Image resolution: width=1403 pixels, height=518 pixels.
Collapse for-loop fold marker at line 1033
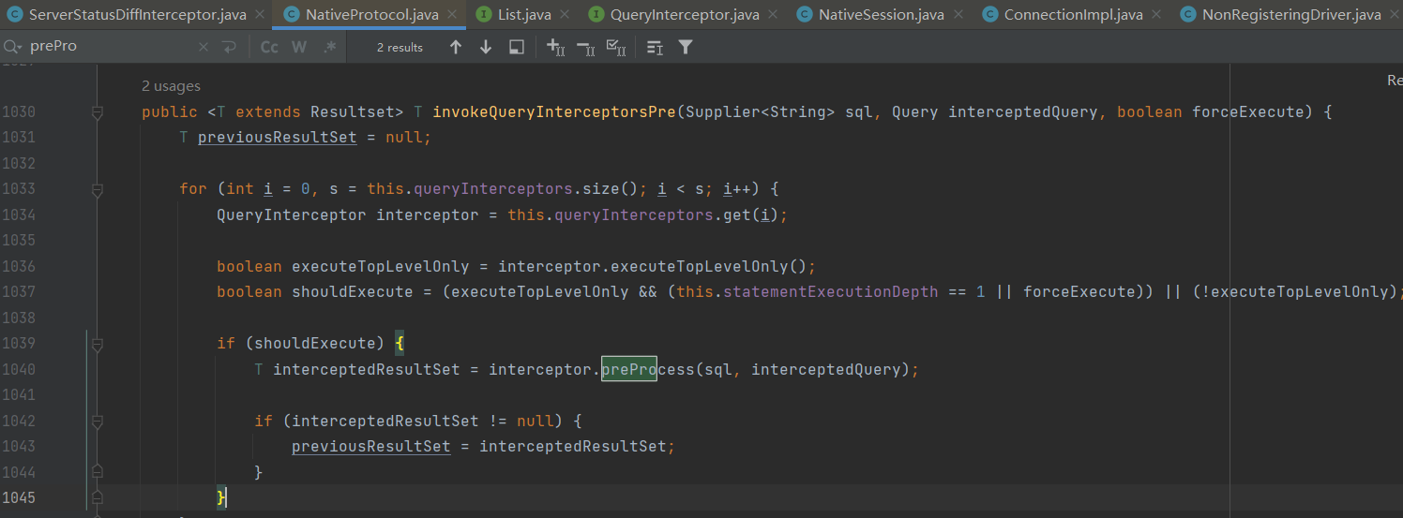[x=97, y=189]
